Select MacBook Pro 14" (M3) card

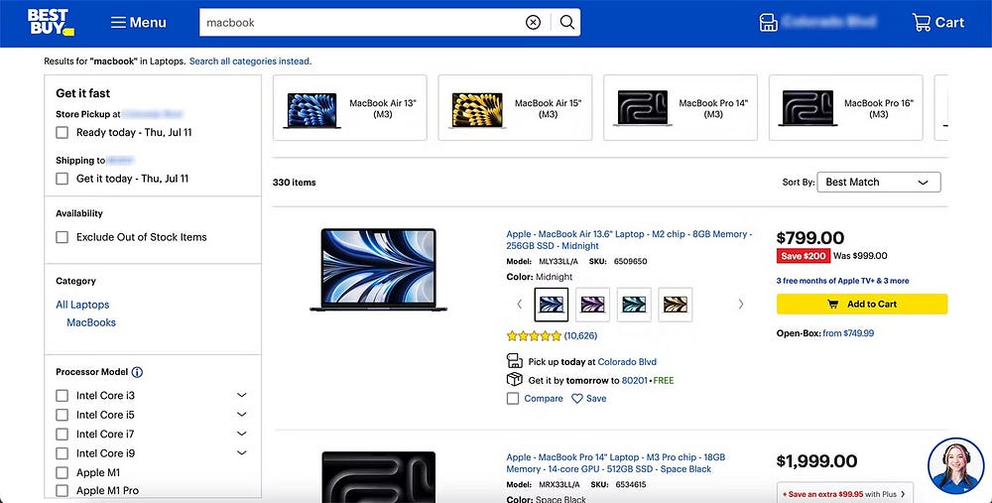click(681, 107)
